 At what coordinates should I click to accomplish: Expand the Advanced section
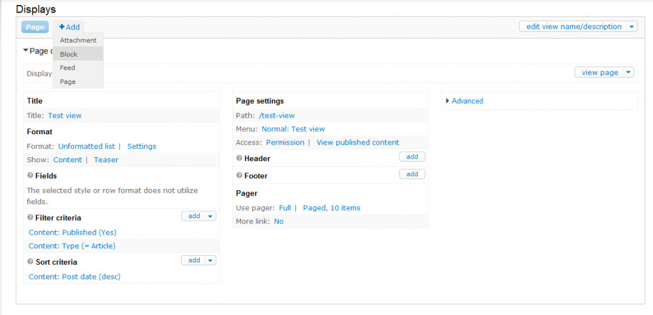[448, 101]
